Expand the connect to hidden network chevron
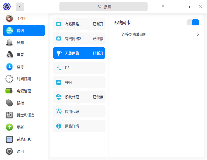 coord(198,34)
